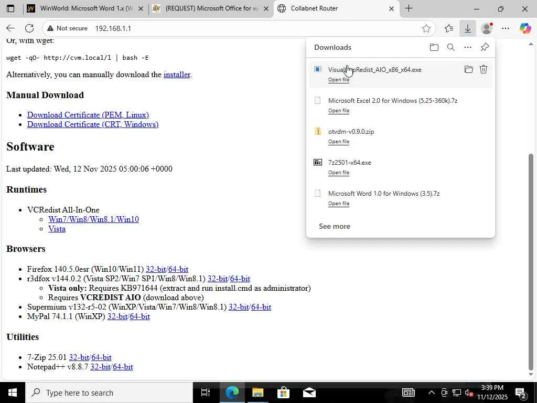Download 7-Zip 25.01 64-bit

101,357
